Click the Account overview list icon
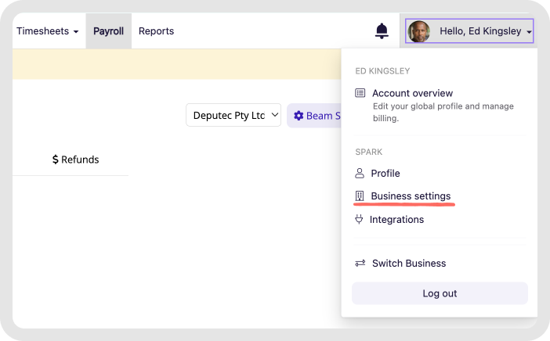550x341 pixels. click(x=360, y=93)
